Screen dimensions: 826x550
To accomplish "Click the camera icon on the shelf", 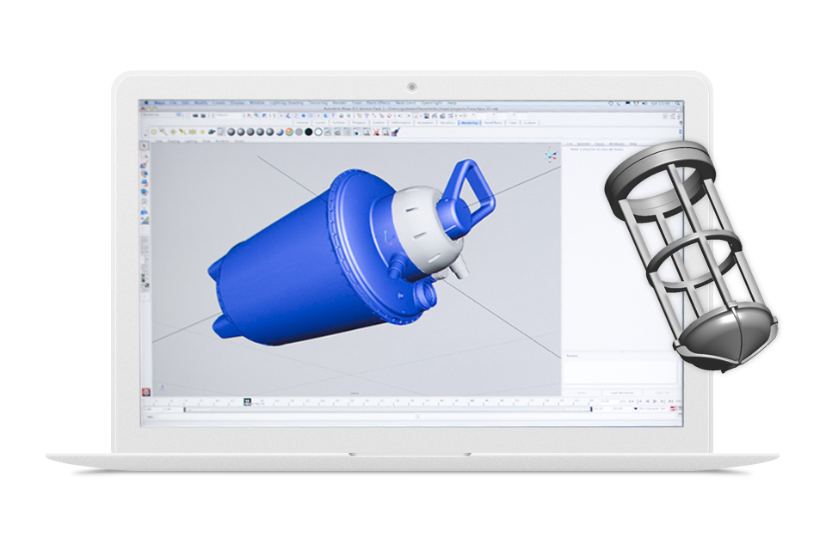I will 212,131.
